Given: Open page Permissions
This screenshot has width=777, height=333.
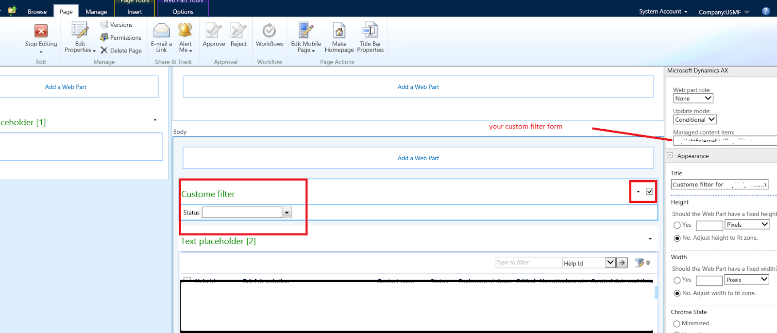Looking at the screenshot, I should [x=121, y=37].
